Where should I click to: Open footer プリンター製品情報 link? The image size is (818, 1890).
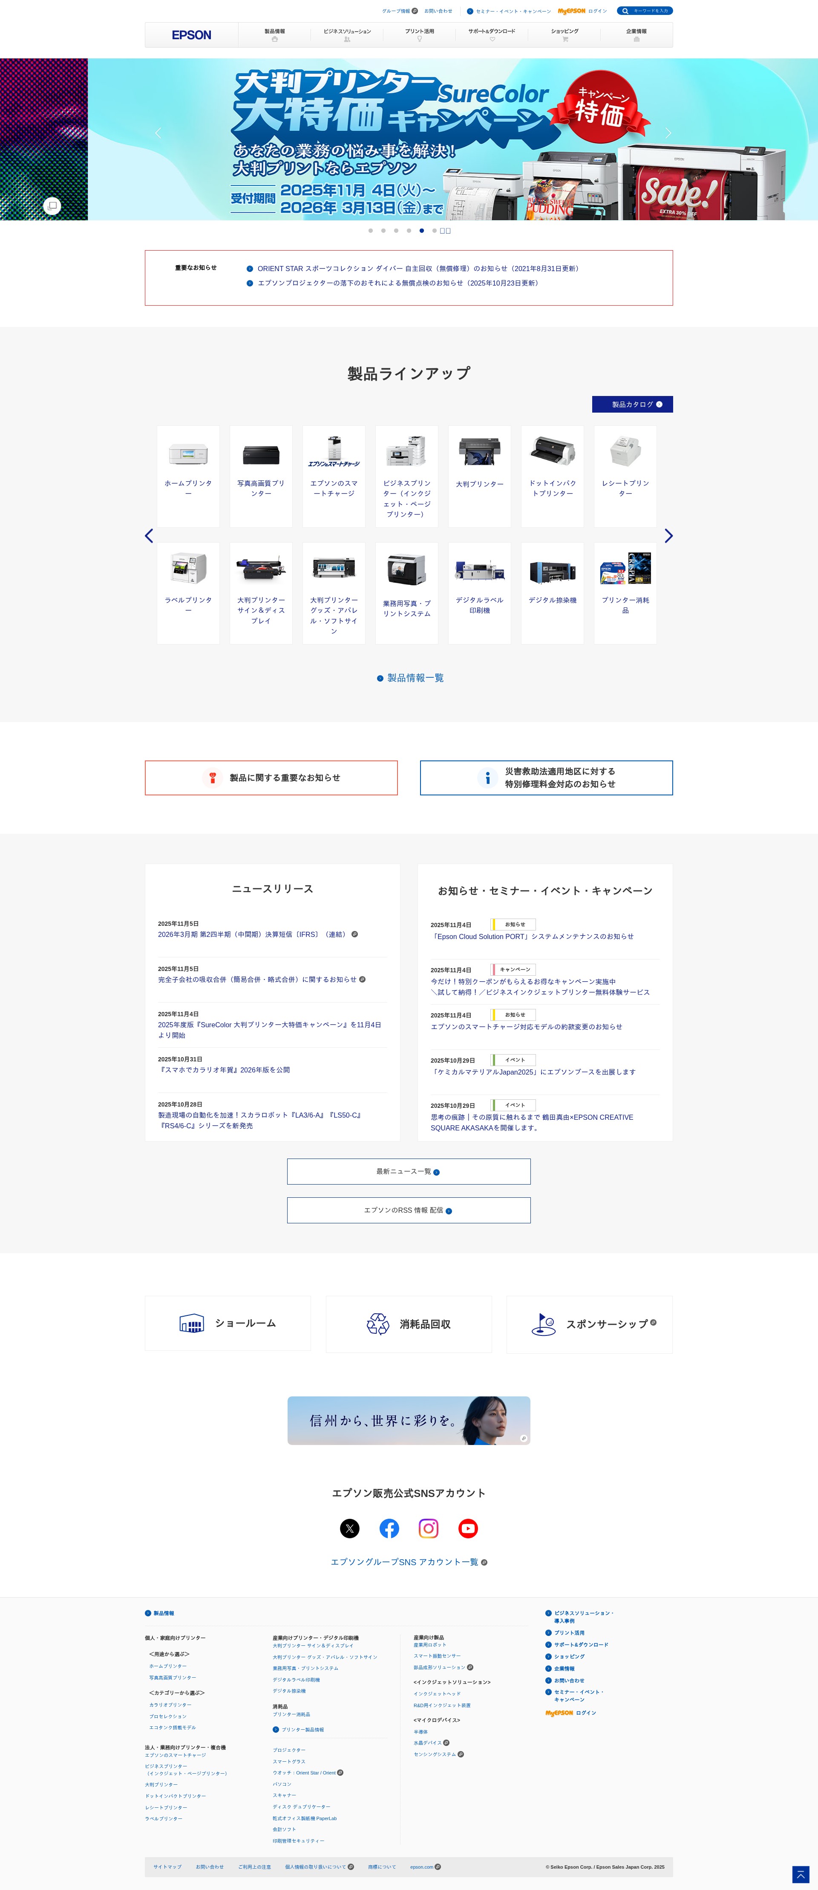point(299,1729)
